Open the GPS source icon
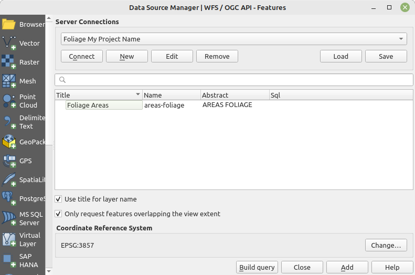The image size is (415, 275). pyautogui.click(x=9, y=161)
